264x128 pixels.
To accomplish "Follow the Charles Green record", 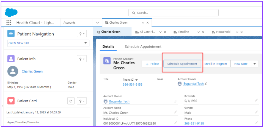I will pos(152,64).
